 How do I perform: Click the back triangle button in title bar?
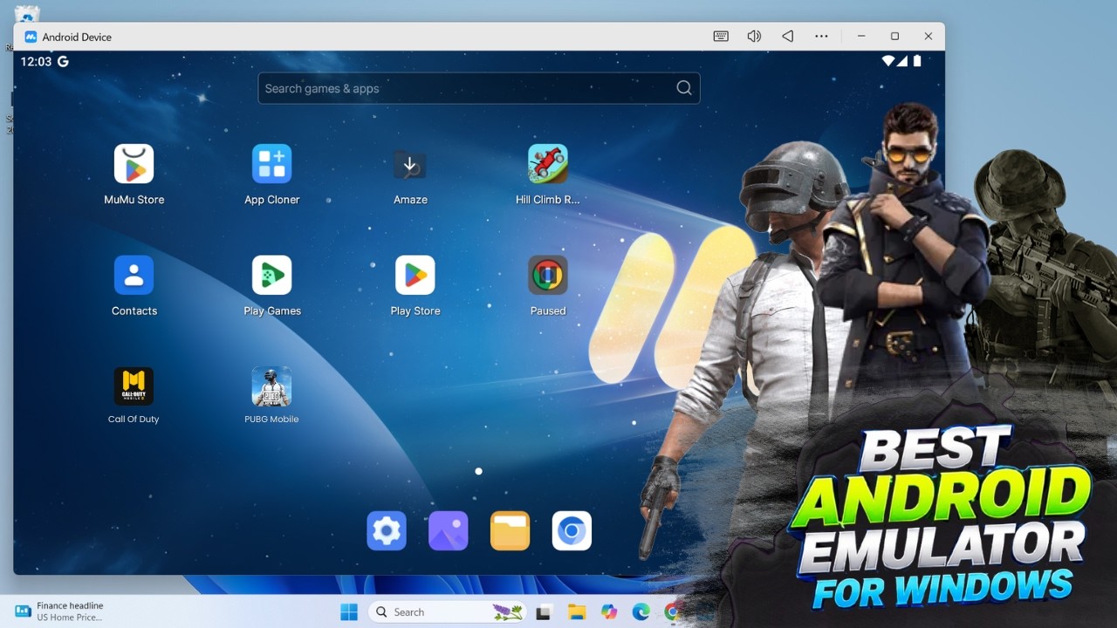(787, 37)
